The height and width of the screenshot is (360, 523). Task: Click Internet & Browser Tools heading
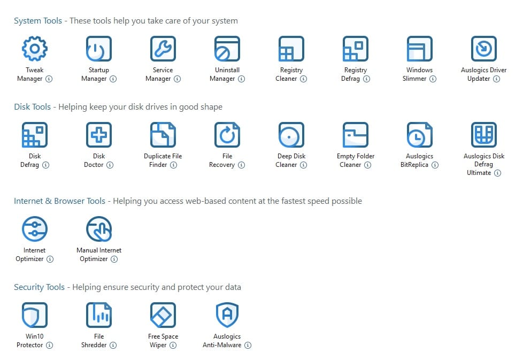click(x=60, y=201)
